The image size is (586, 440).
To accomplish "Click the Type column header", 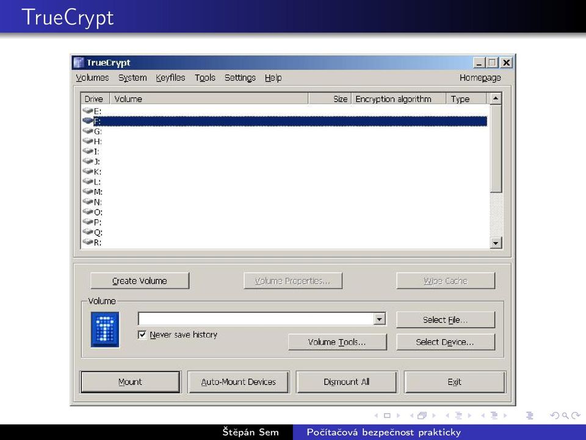I will 466,99.
